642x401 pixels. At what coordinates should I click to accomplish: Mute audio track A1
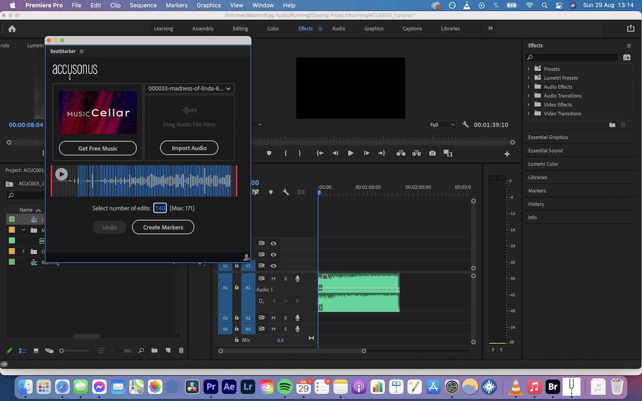(x=273, y=279)
